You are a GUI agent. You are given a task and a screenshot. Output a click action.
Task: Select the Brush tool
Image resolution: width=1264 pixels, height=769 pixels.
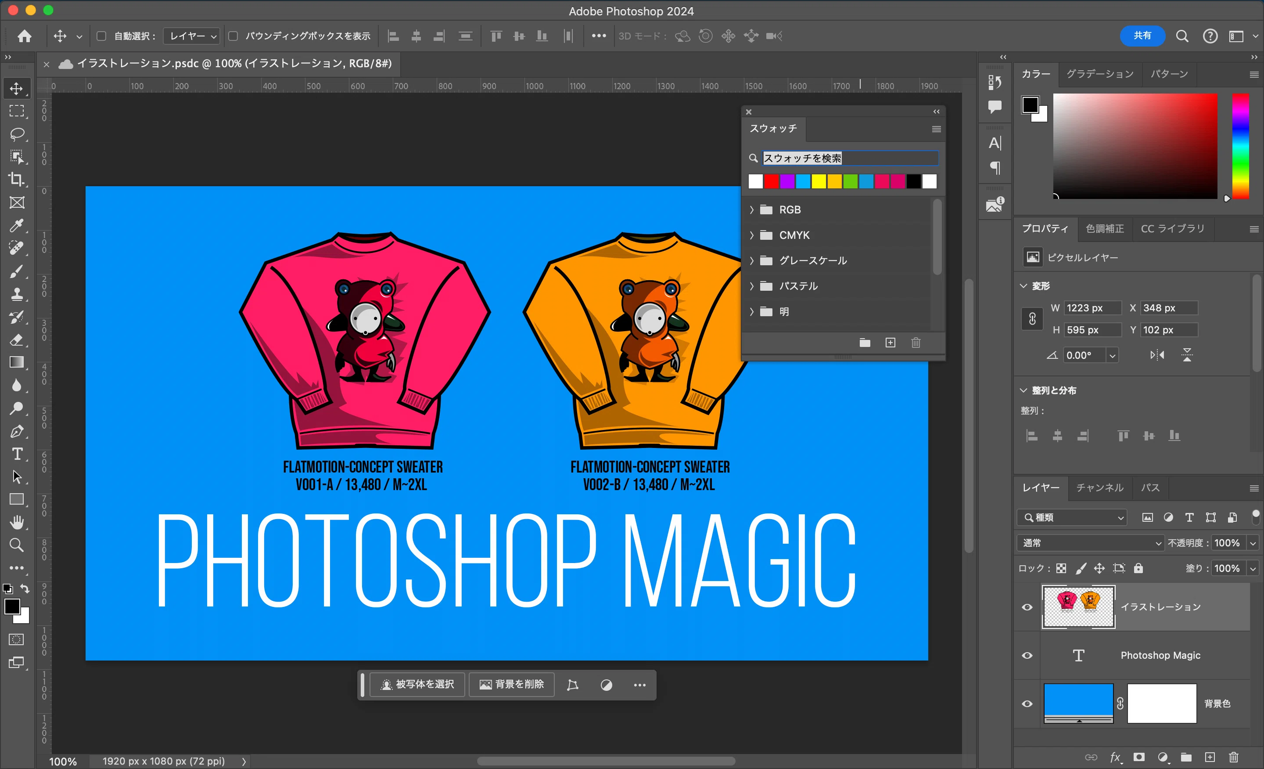pos(17,271)
